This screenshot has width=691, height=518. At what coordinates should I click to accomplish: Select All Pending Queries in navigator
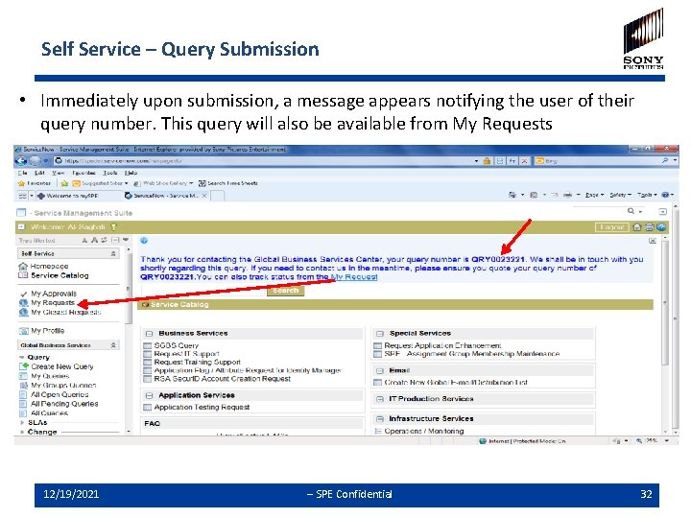[x=64, y=404]
